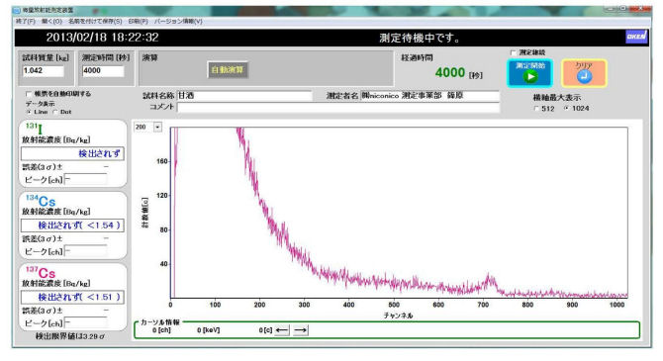The height and width of the screenshot is (361, 663).
Task: Open the 開く(O) menu
Action: 51,21
